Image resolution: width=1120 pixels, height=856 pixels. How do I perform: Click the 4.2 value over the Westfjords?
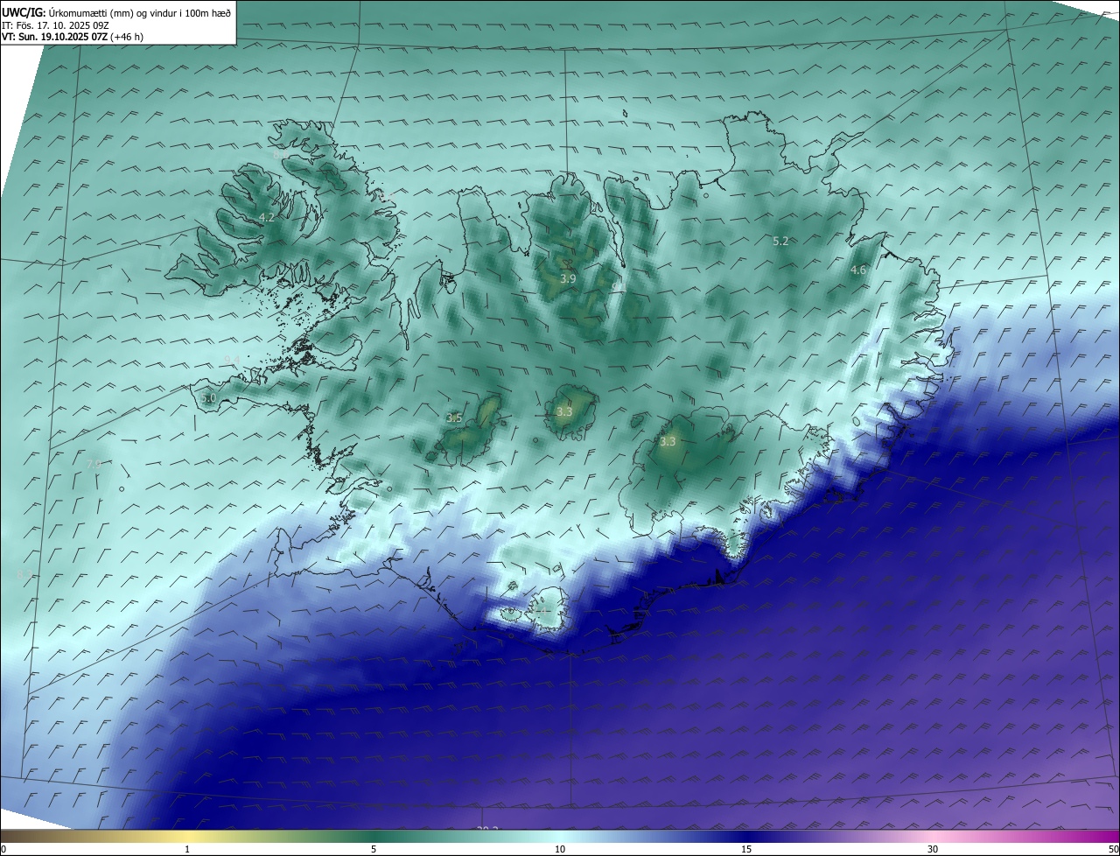click(x=267, y=218)
